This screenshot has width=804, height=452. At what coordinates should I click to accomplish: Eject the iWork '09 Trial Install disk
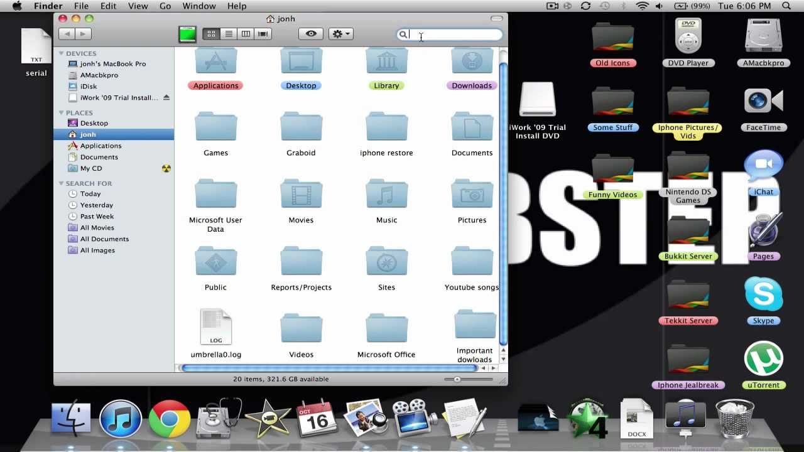click(x=166, y=97)
